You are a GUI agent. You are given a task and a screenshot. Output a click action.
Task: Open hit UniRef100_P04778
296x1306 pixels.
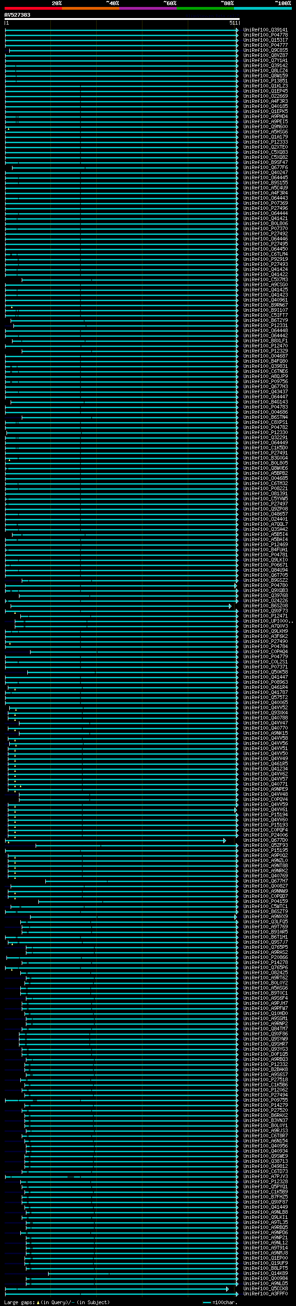tap(265, 35)
